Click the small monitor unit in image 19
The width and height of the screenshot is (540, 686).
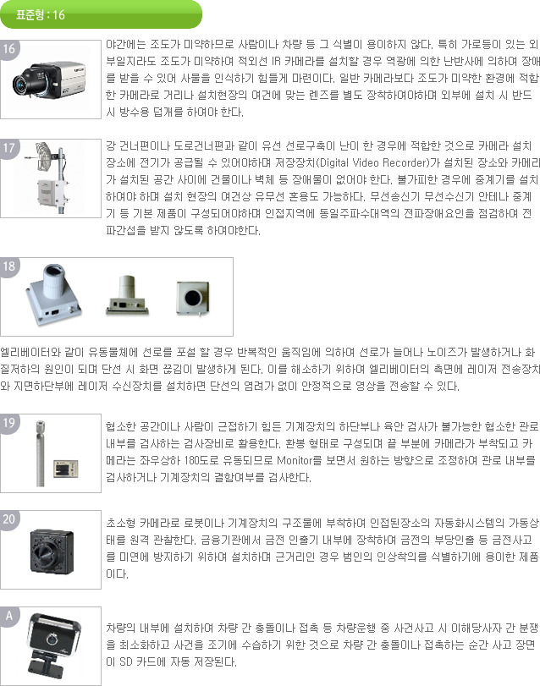[66, 469]
